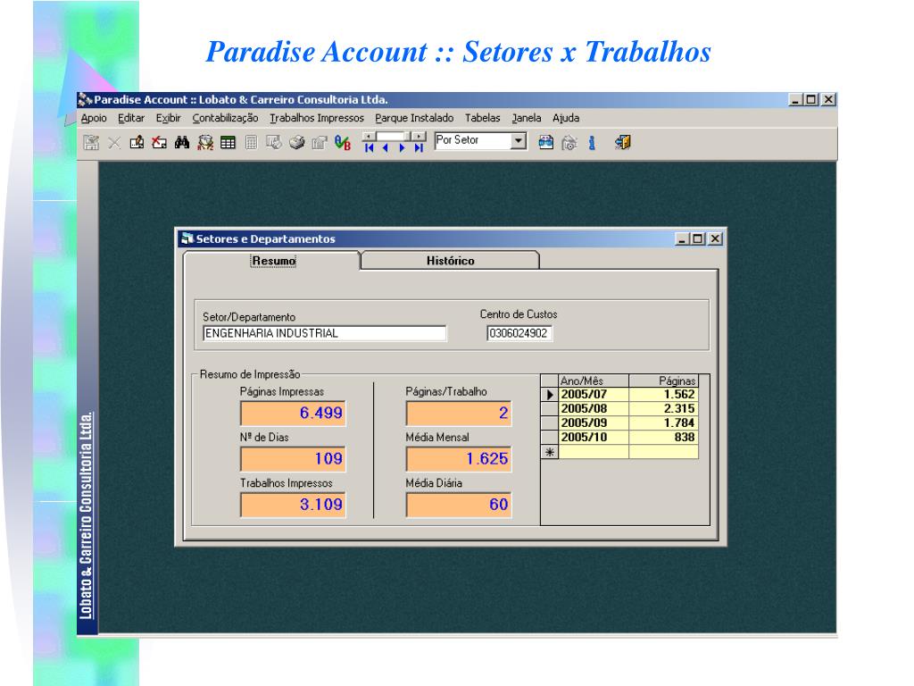This screenshot has height=686, width=914.
Task: Click the record scrollbar right arrow
Action: 419,137
